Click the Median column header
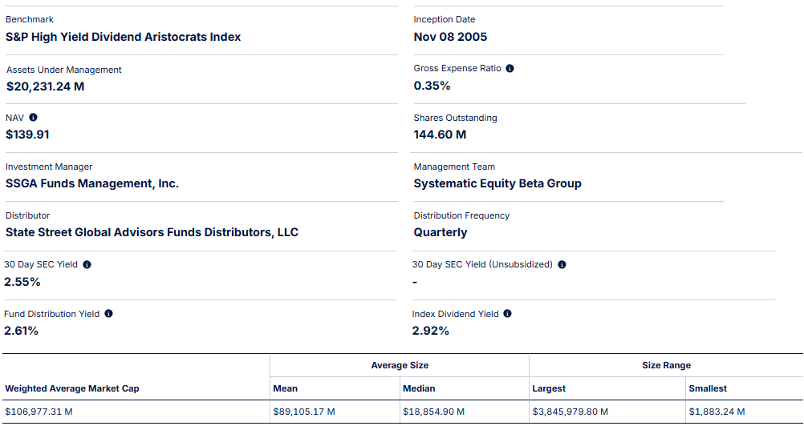Viewport: 804px width, 430px height. coord(419,388)
